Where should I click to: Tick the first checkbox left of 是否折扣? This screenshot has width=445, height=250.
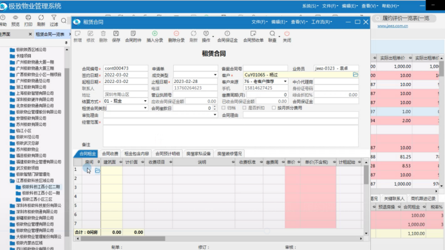pos(223,108)
